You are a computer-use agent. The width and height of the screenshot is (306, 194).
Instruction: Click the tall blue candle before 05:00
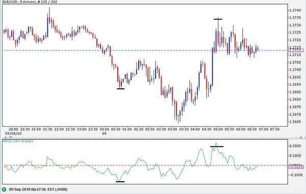[x=213, y=66]
